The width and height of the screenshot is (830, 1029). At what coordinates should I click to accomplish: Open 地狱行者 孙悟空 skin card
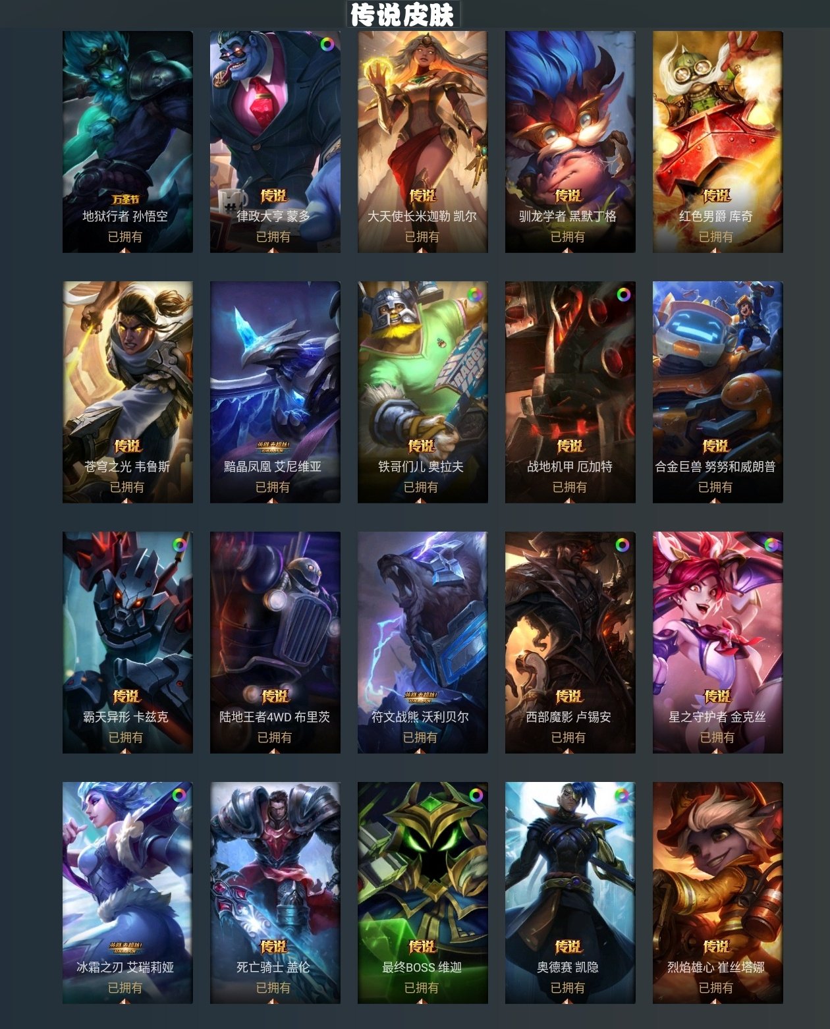pos(128,142)
